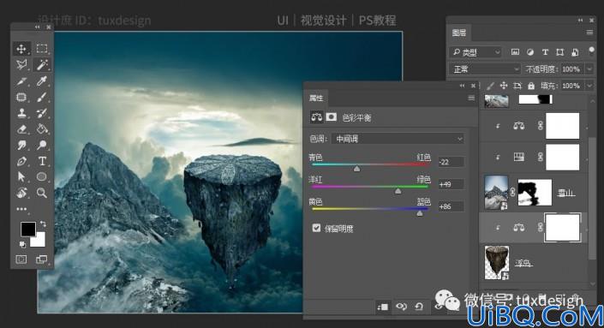
Task: Open the 正常 blend mode dropdown
Action: coord(485,69)
